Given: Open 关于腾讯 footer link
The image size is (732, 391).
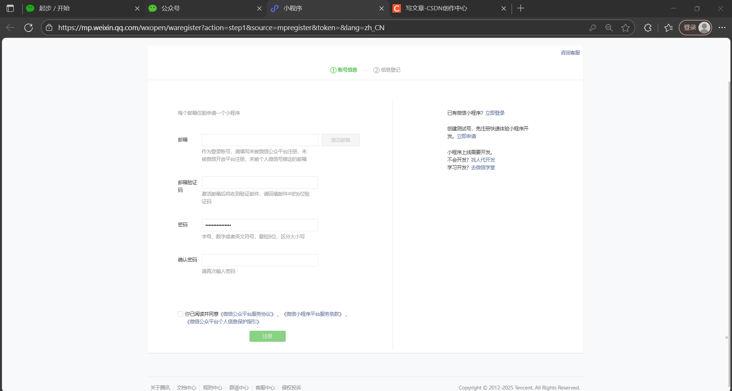Looking at the screenshot, I should click(160, 388).
